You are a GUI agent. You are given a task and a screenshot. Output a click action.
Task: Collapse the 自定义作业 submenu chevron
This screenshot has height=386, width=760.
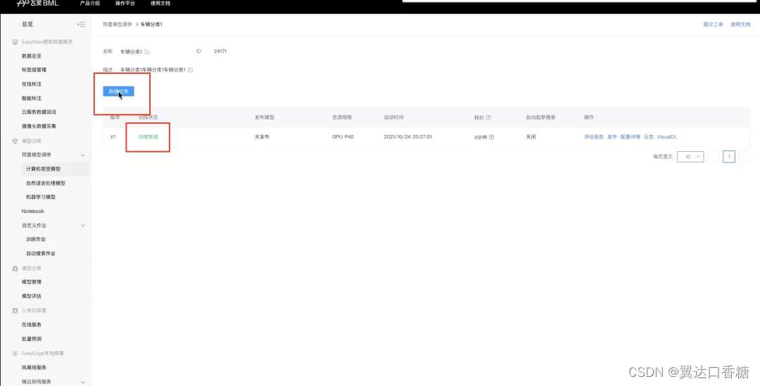pyautogui.click(x=83, y=226)
